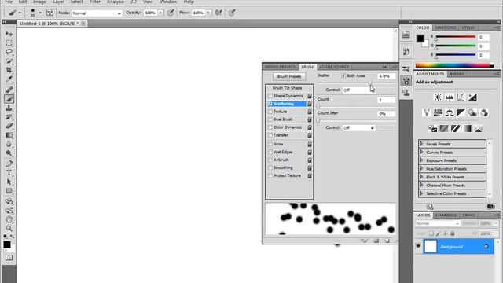This screenshot has height=283, width=503.
Task: Enable the Texture checkbox
Action: coord(270,112)
